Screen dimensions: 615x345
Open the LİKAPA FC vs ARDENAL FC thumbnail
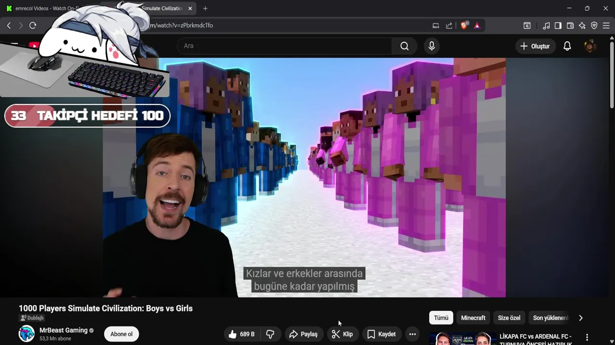(x=462, y=338)
